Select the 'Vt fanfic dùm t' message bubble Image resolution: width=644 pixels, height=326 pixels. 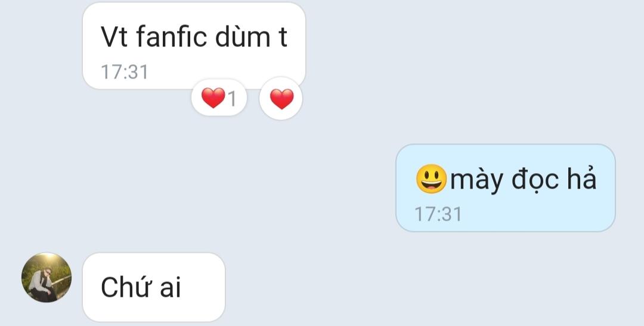tap(194, 46)
